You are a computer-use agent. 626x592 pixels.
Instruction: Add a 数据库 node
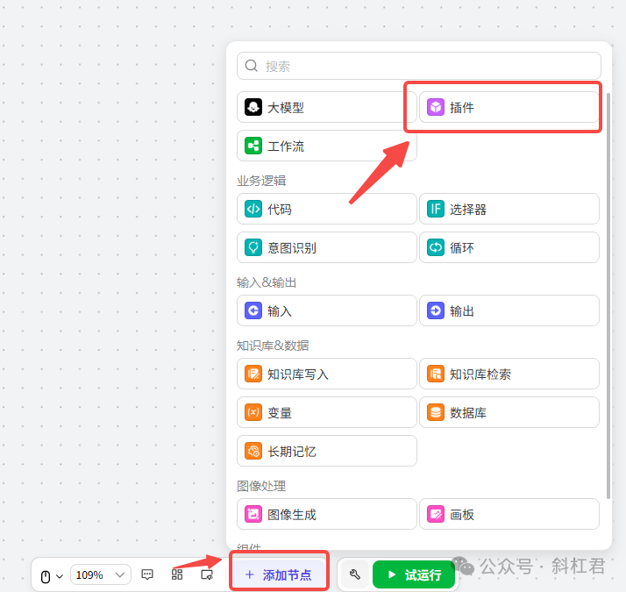click(509, 412)
